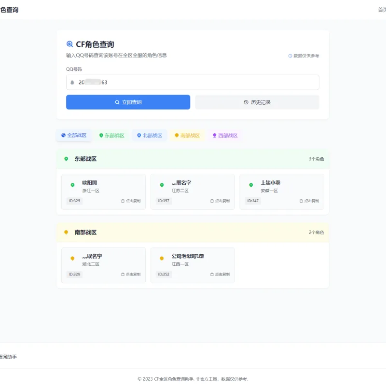Click the QQ bell icon inside the input field

coord(72,83)
